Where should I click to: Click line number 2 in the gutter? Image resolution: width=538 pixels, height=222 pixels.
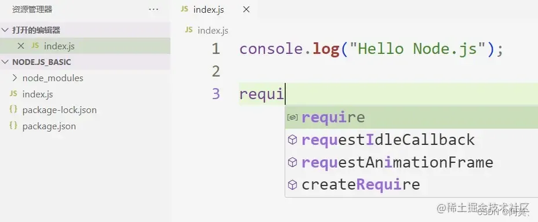tap(216, 71)
